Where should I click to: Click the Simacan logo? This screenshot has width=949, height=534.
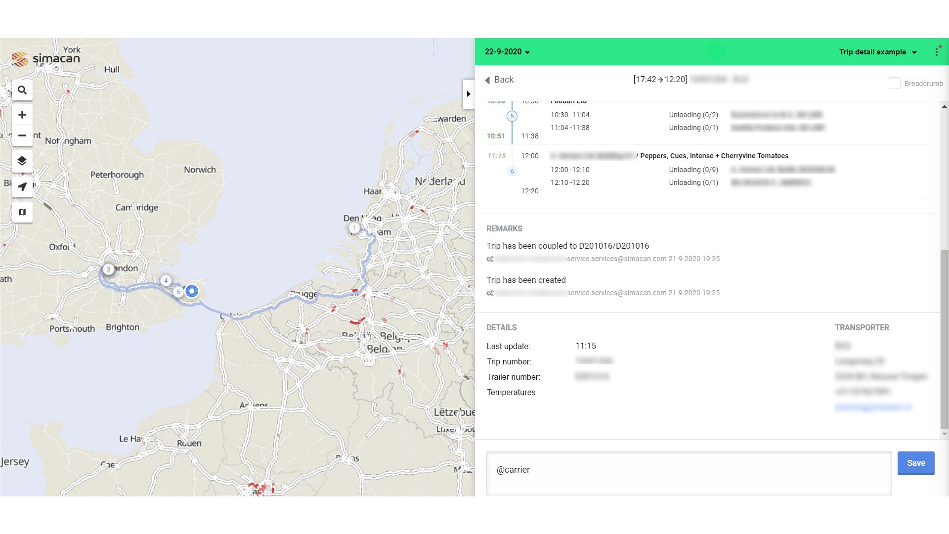(x=46, y=59)
